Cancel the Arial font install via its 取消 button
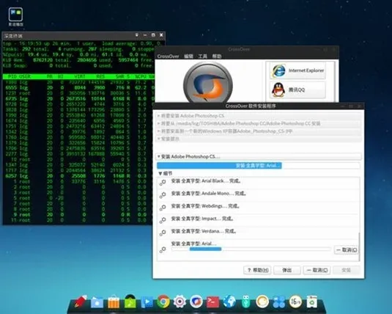This screenshot has height=314, width=392. click(347, 250)
